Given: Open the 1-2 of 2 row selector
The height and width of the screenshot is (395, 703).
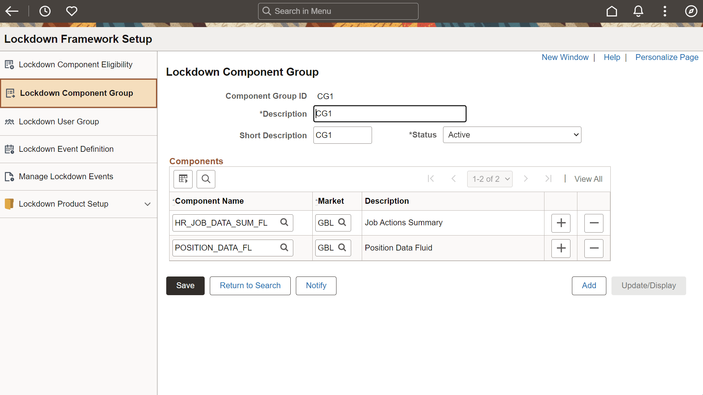Looking at the screenshot, I should 490,179.
